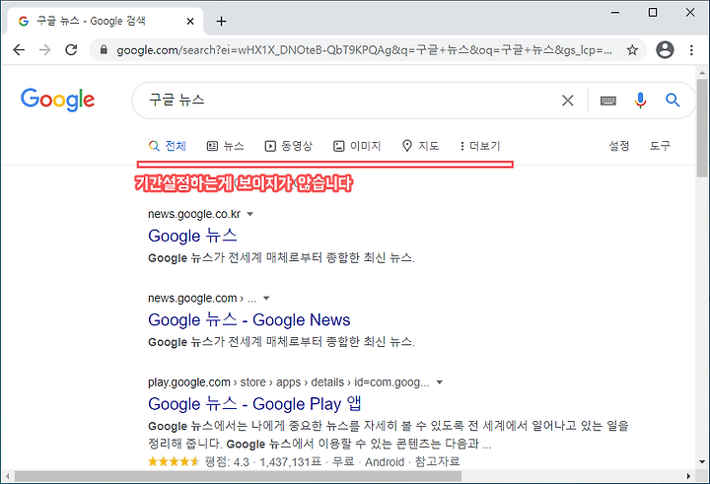Click the Google logo
This screenshot has width=710, height=484.
(x=57, y=101)
